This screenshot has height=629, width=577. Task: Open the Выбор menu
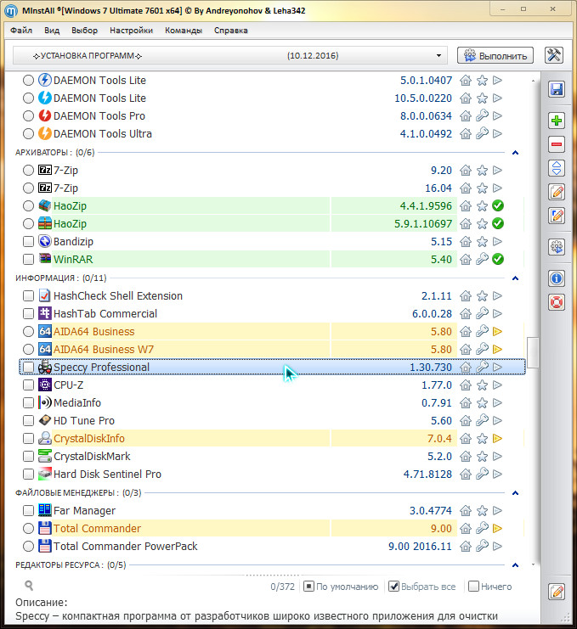(85, 31)
